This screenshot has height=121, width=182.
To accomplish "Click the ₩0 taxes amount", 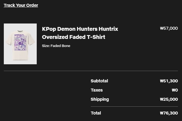I will click(x=175, y=90).
